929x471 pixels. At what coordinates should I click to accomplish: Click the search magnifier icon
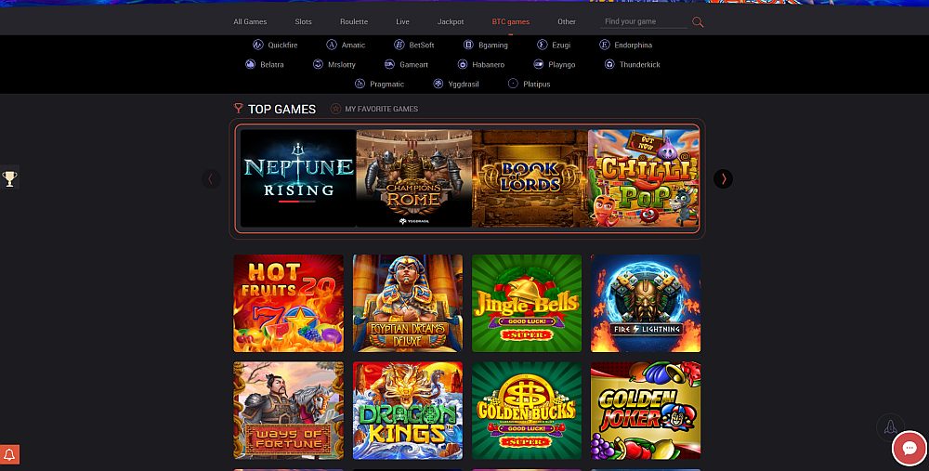[698, 22]
